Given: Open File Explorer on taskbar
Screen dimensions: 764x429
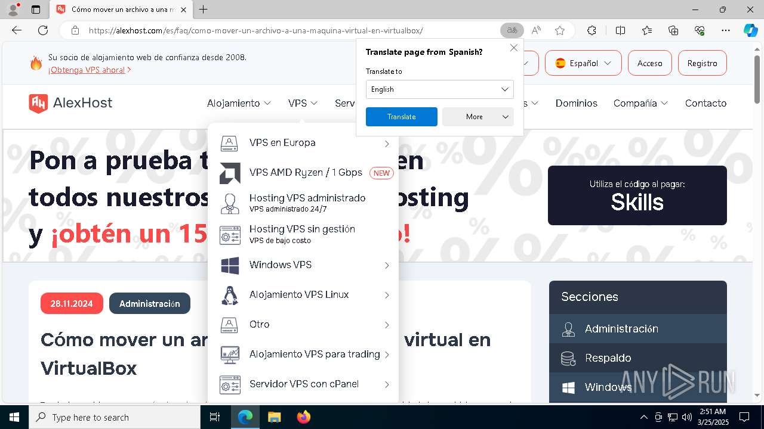Looking at the screenshot, I should (x=274, y=417).
